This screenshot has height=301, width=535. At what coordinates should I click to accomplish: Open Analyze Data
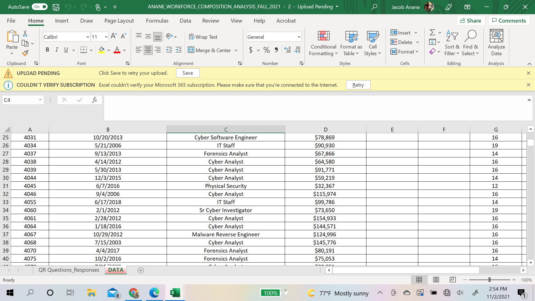(496, 42)
